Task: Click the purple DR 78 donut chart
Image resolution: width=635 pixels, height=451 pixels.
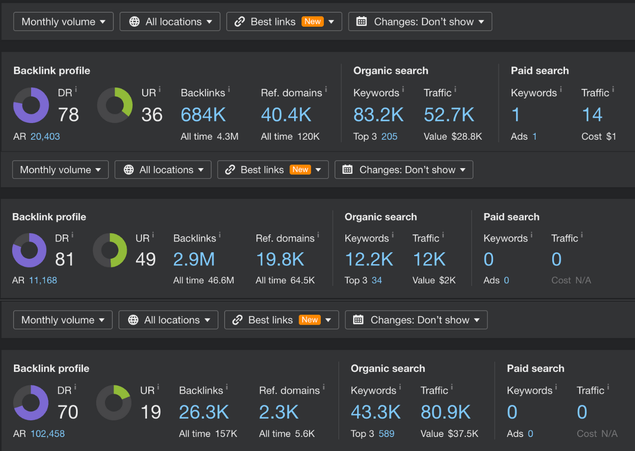Action: coord(31,105)
